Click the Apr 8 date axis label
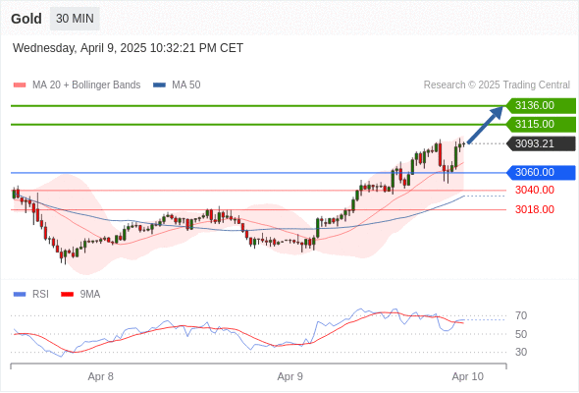The image size is (579, 393). (100, 376)
